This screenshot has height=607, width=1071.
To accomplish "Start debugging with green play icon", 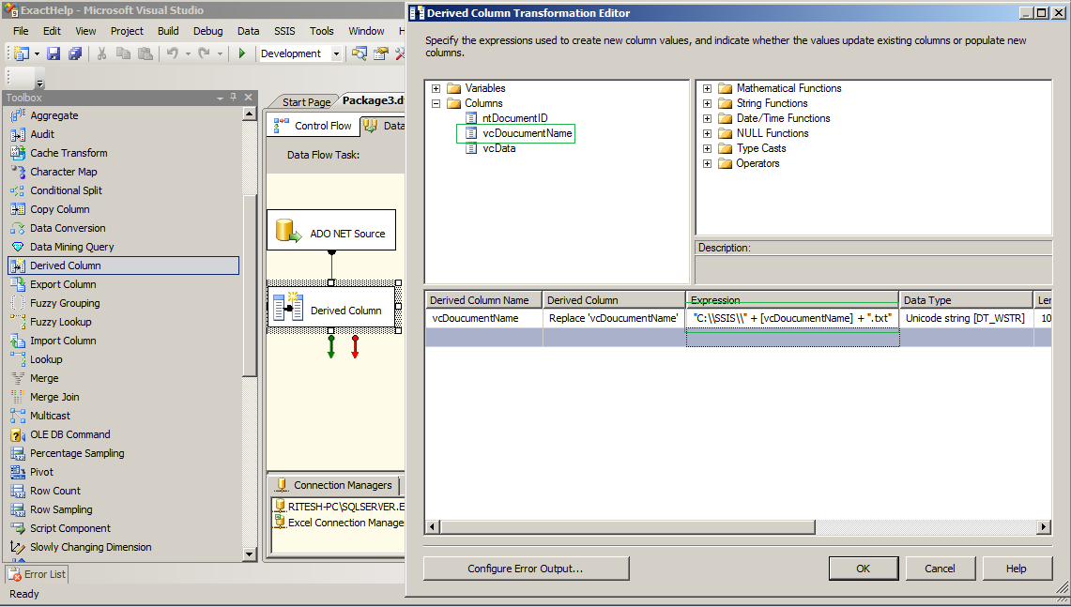I will coord(242,53).
